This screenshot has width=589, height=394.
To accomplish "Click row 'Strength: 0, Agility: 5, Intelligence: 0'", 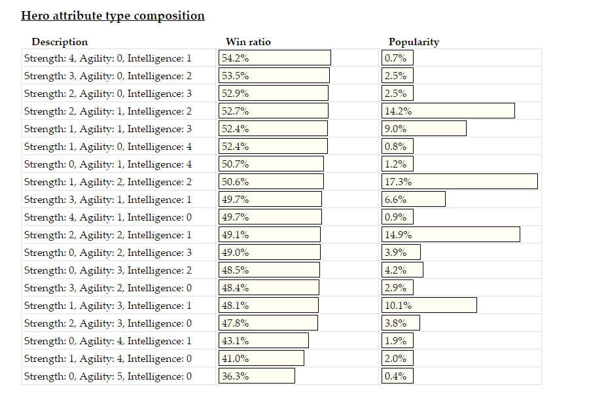I will (108, 376).
